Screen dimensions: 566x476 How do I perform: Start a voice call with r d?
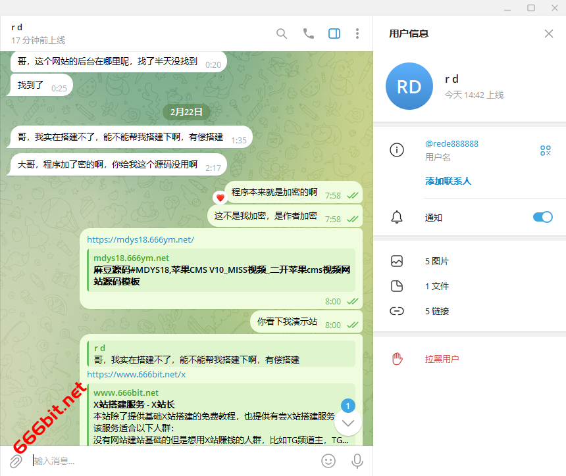tap(308, 34)
